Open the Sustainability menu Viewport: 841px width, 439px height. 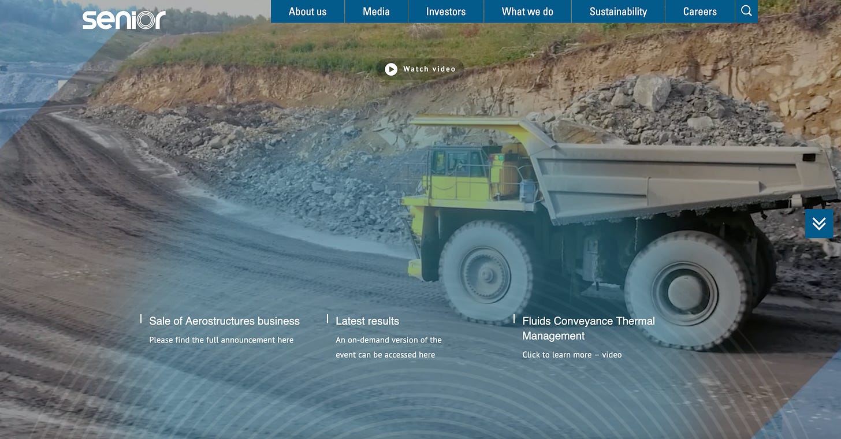coord(618,12)
